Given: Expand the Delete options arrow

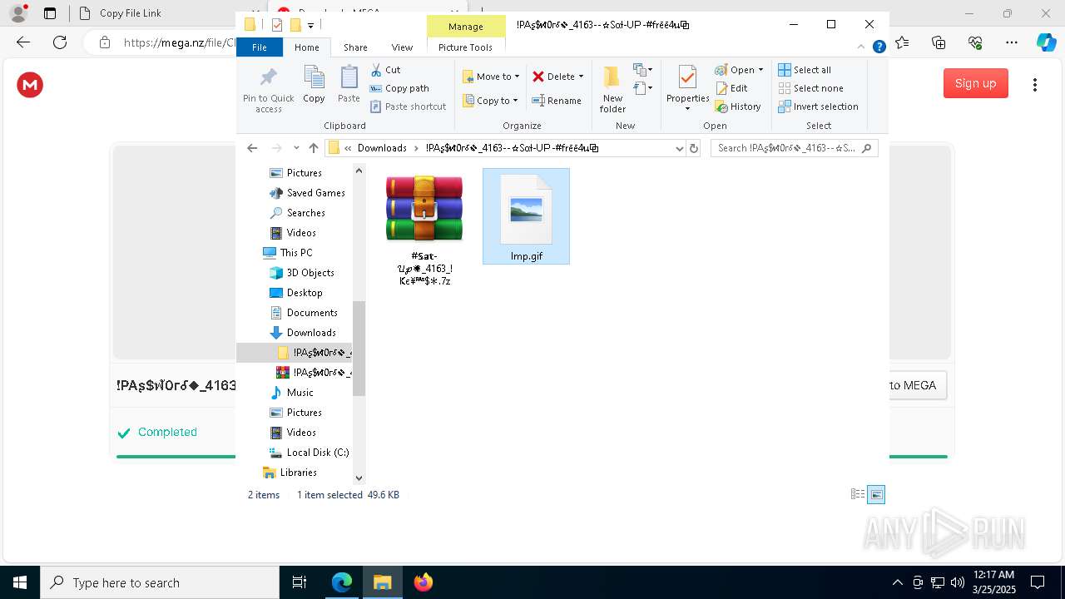Looking at the screenshot, I should (581, 77).
